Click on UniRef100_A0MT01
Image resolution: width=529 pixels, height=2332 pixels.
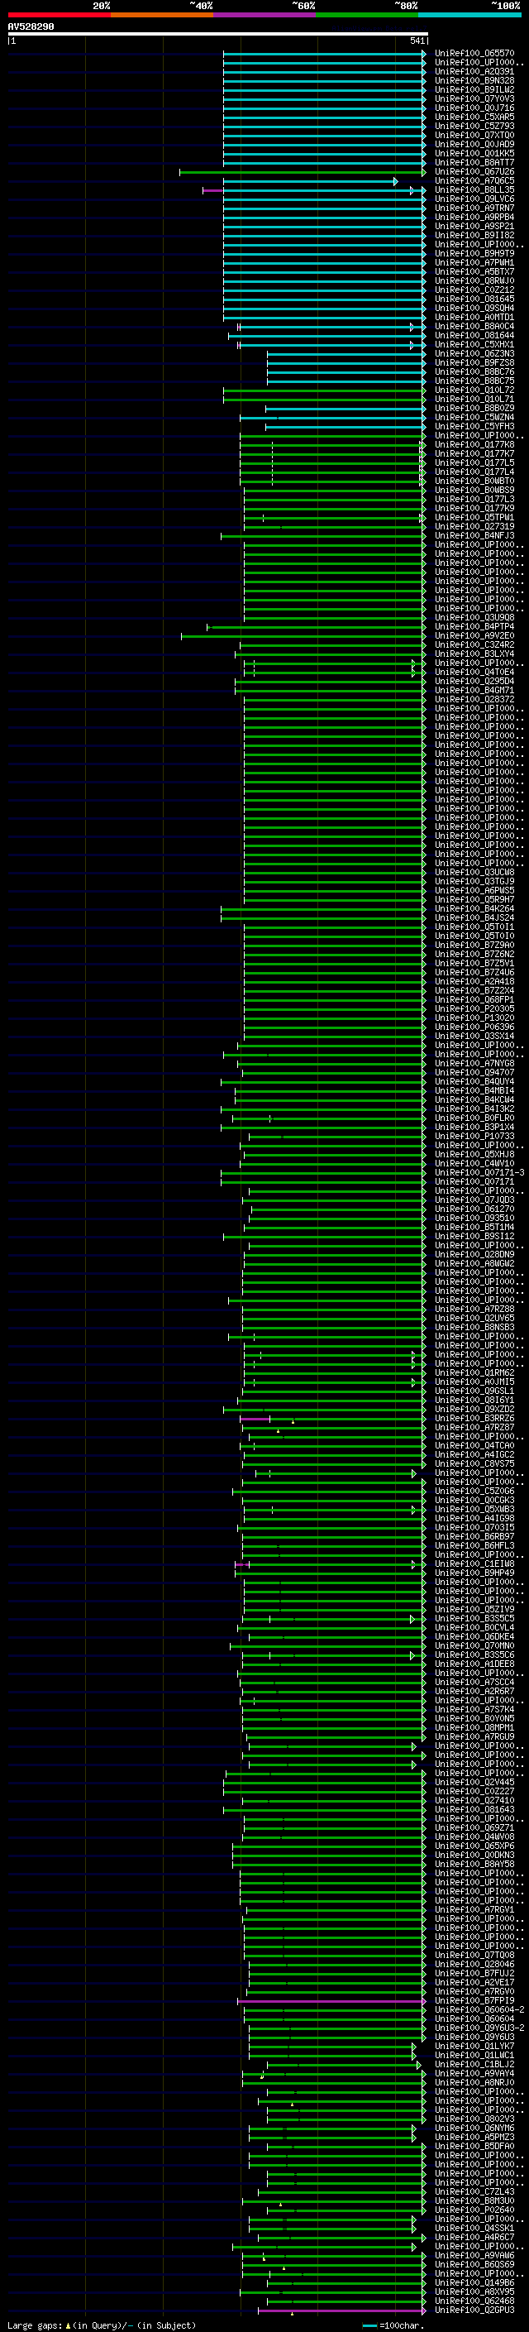pos(474,318)
